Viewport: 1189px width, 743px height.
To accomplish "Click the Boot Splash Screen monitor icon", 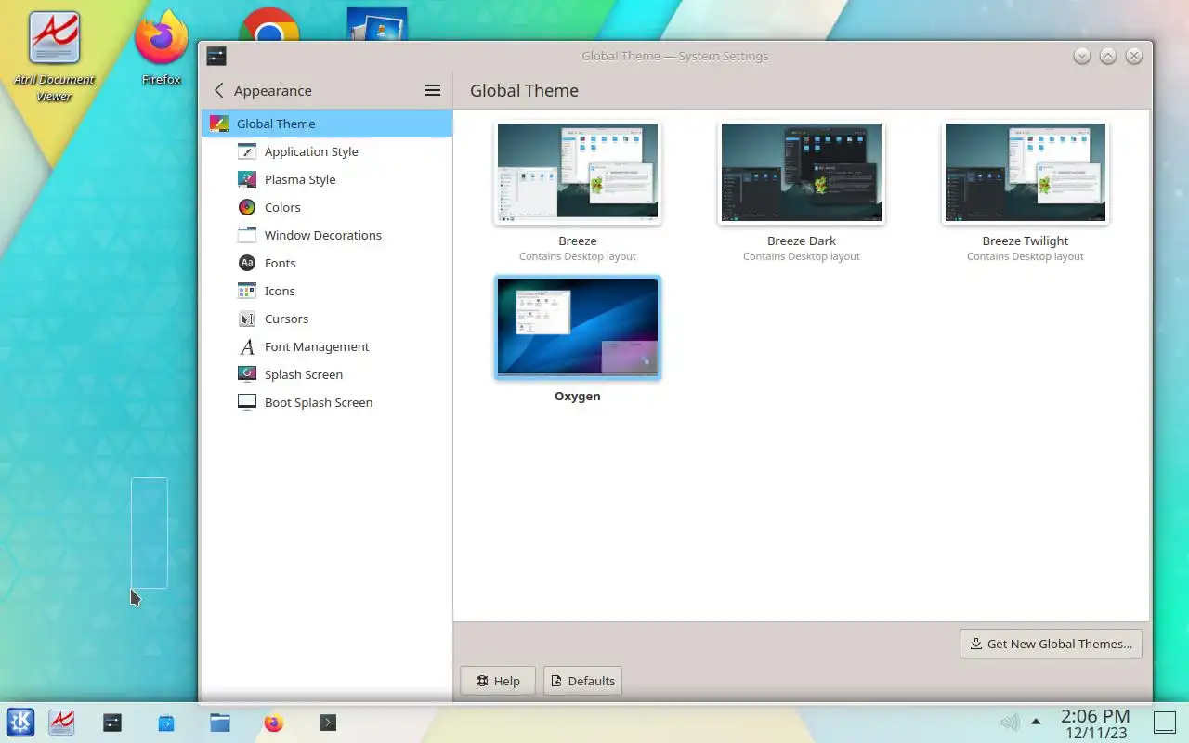I will (x=247, y=402).
